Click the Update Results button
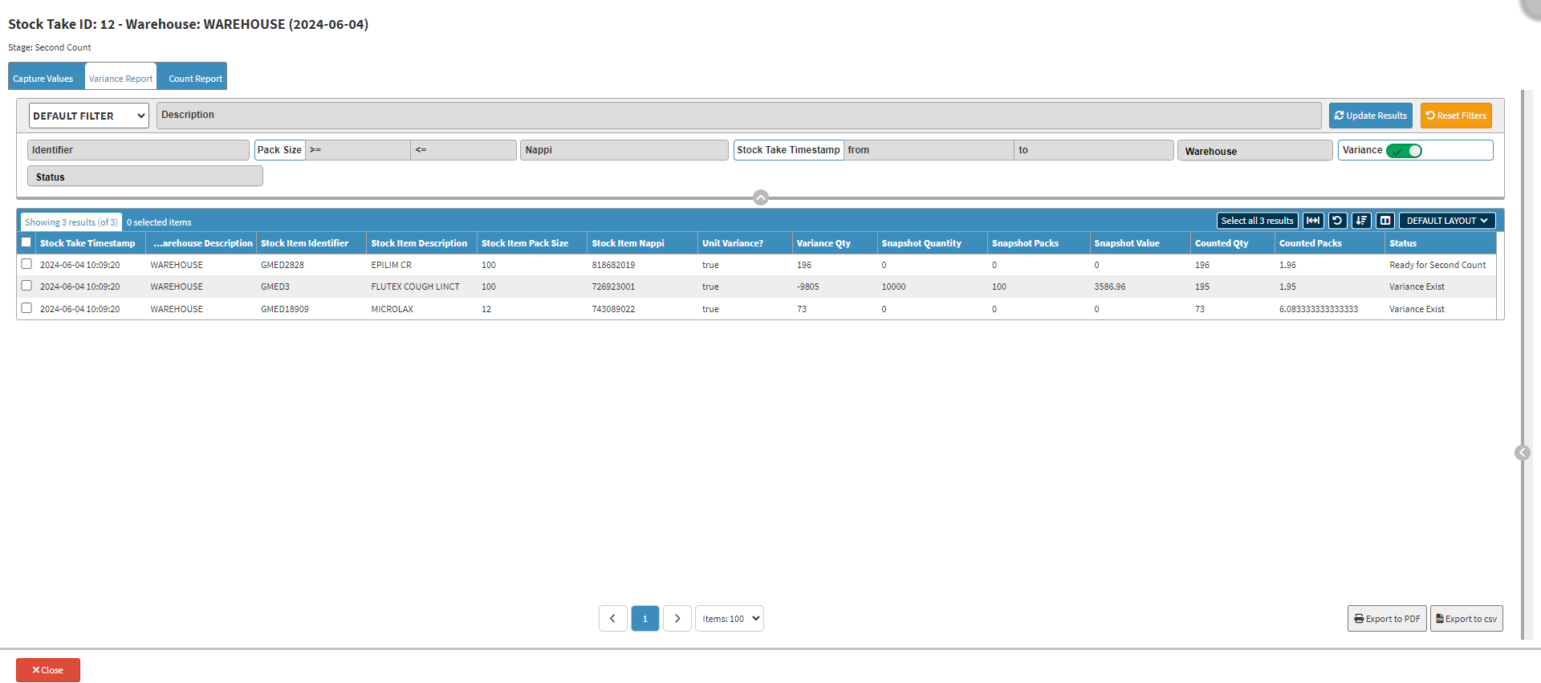 (1370, 116)
